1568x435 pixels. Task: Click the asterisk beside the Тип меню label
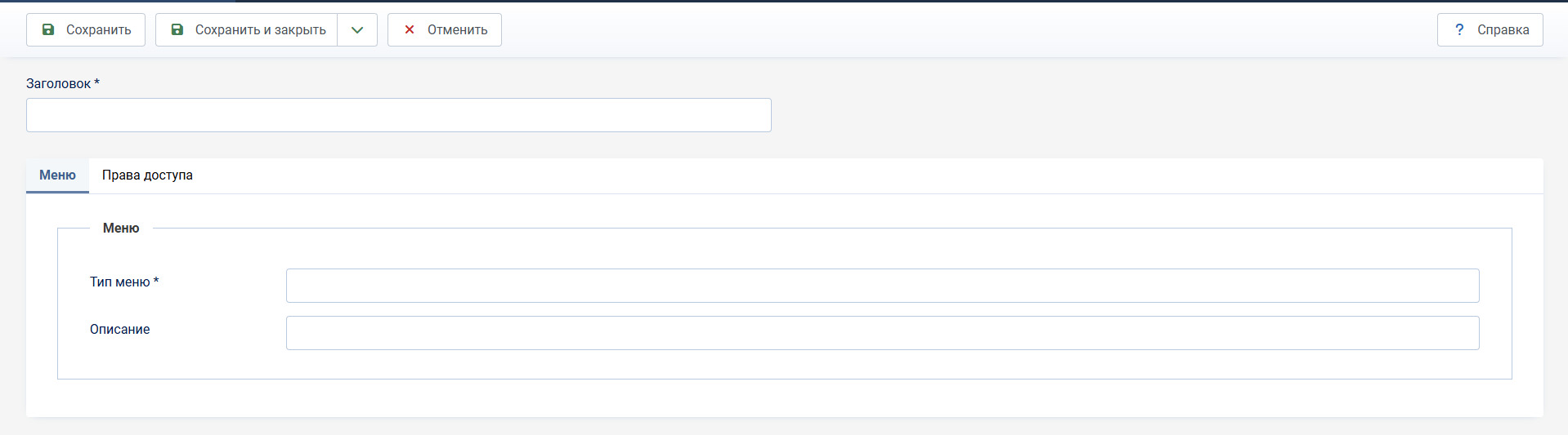pos(156,281)
